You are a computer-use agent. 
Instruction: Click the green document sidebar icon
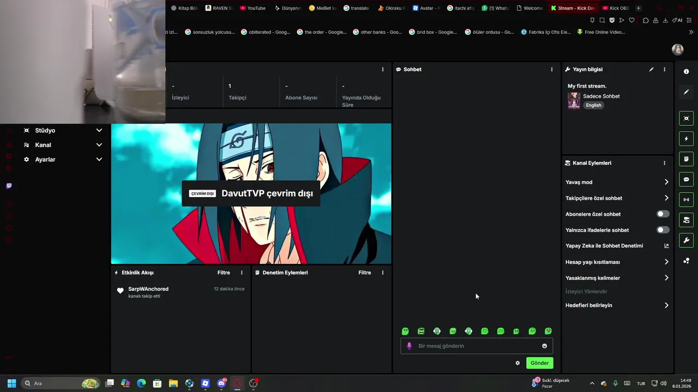(x=686, y=159)
